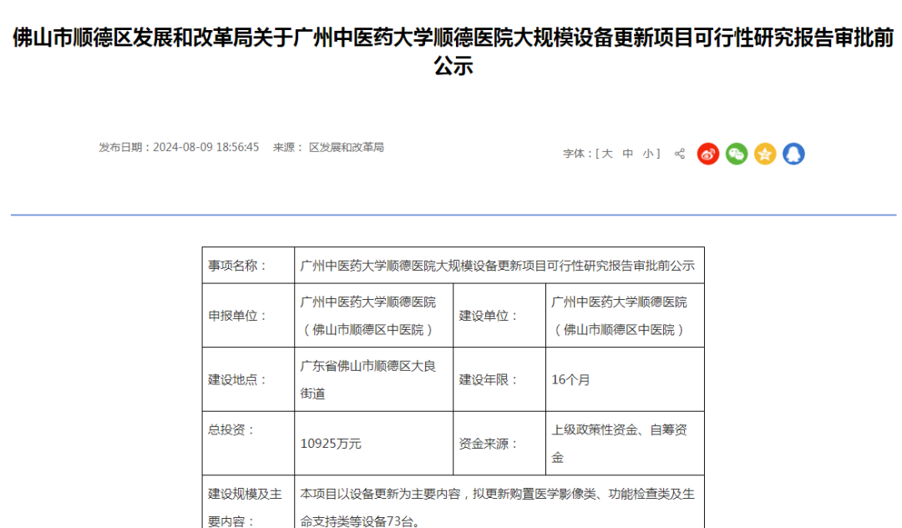Click the publish date 2024-08-09 text
The height and width of the screenshot is (528, 902).
206,147
